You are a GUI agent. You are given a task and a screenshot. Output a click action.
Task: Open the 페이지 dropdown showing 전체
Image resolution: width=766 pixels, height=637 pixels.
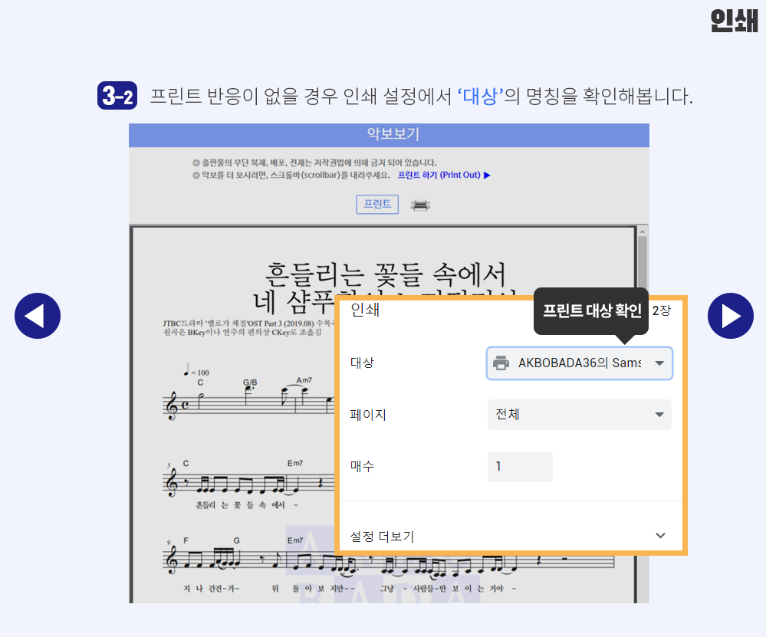pos(580,415)
